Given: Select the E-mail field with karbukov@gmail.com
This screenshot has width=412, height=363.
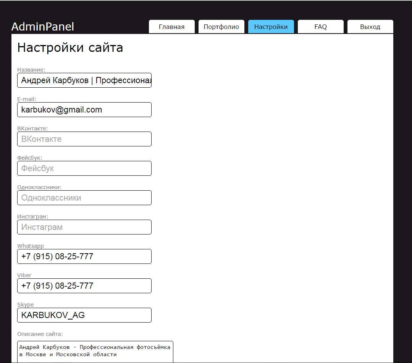Looking at the screenshot, I should 84,109.
